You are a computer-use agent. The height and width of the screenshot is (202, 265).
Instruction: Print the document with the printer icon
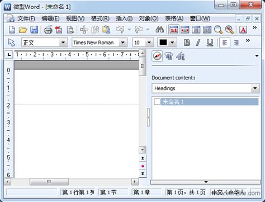(x=48, y=30)
